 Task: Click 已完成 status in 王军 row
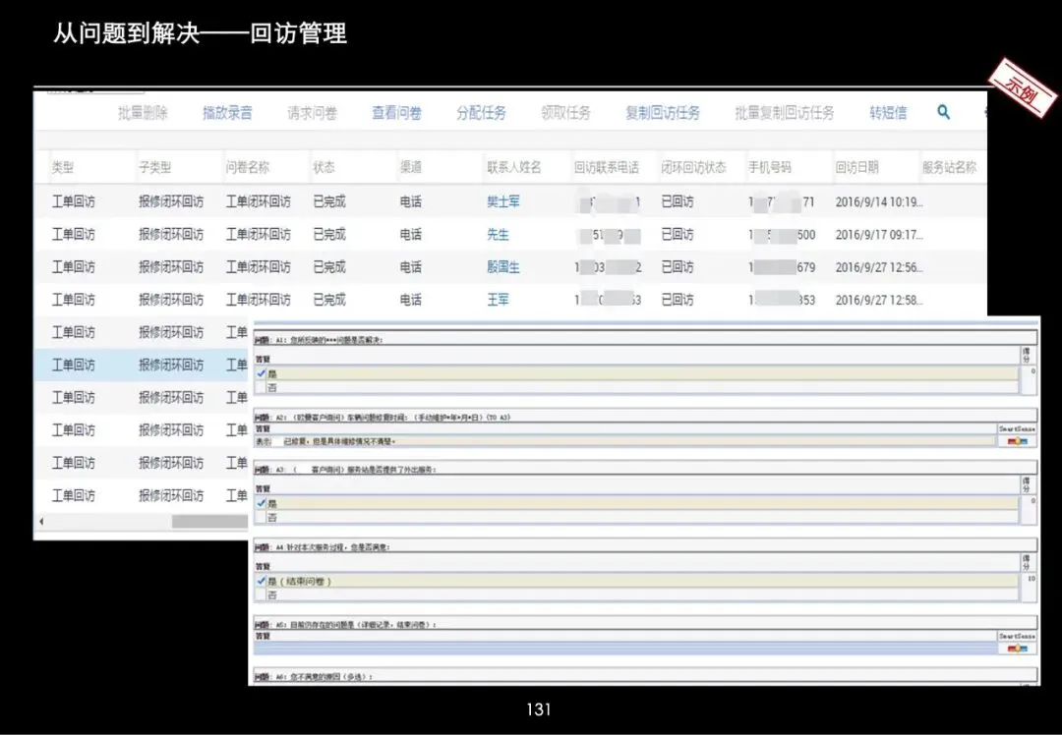coord(329,299)
